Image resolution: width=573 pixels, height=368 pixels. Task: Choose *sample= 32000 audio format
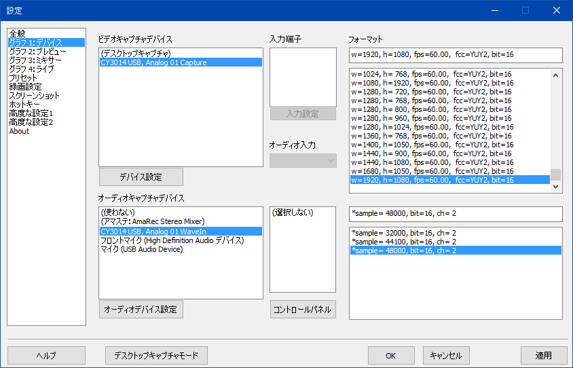[x=456, y=233]
